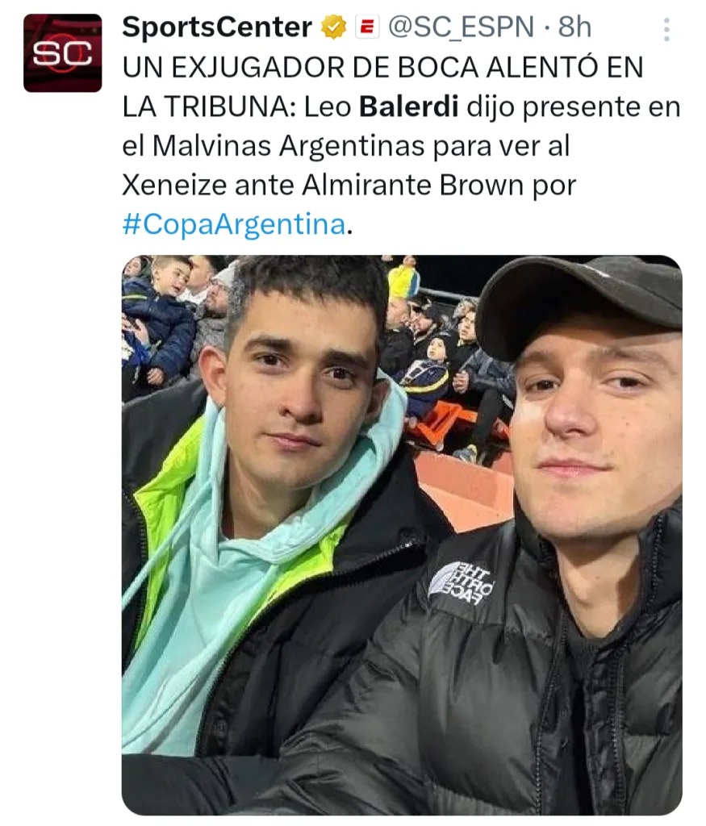Click the 'LA TRIBUNA: Leo' text
The width and height of the screenshot is (706, 826).
pos(237,106)
